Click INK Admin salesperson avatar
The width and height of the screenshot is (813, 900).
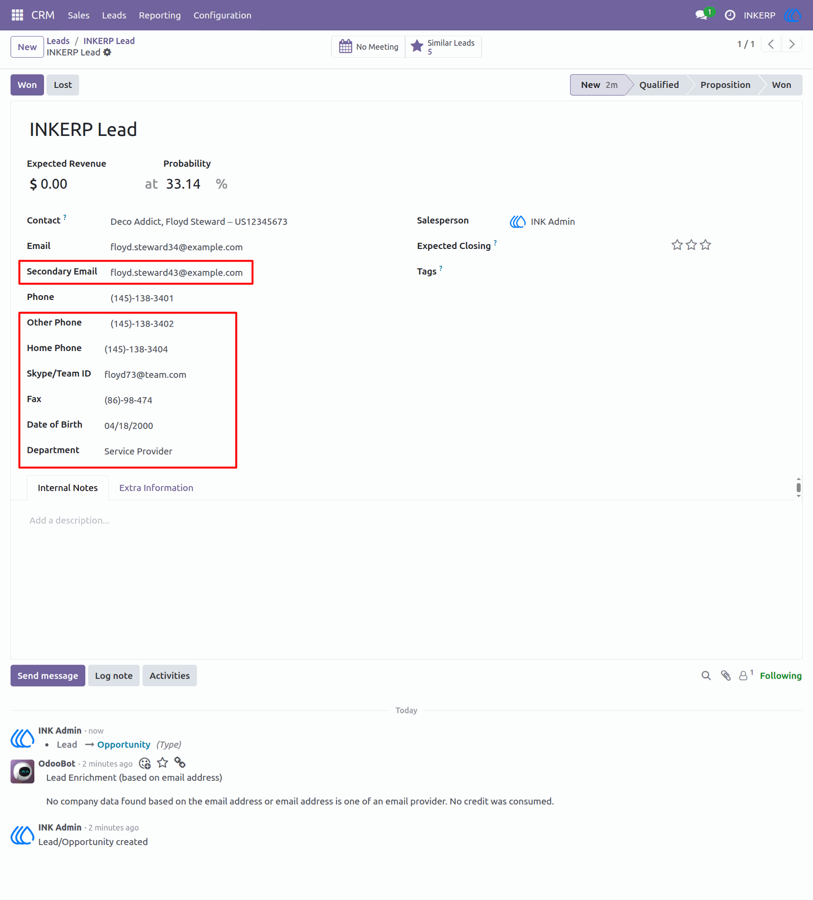point(518,221)
